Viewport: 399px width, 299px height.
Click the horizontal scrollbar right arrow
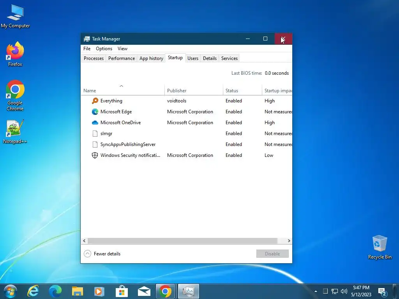click(x=289, y=241)
